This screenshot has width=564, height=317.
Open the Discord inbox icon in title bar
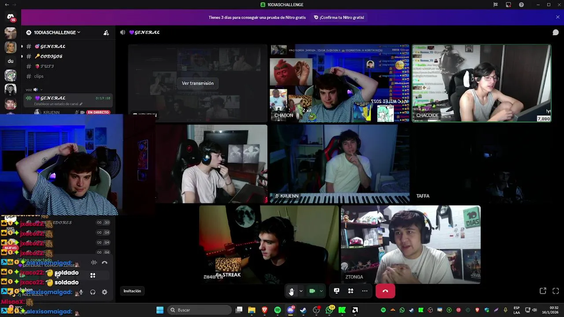(508, 4)
